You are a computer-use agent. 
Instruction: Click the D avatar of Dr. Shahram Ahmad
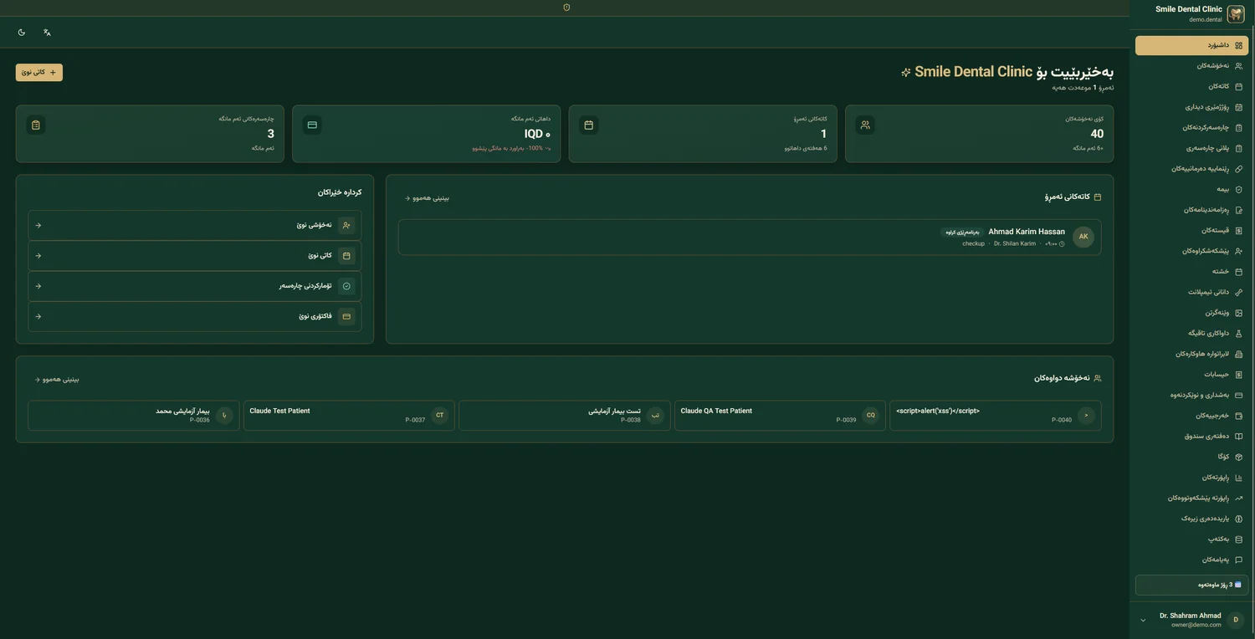coord(1236,620)
